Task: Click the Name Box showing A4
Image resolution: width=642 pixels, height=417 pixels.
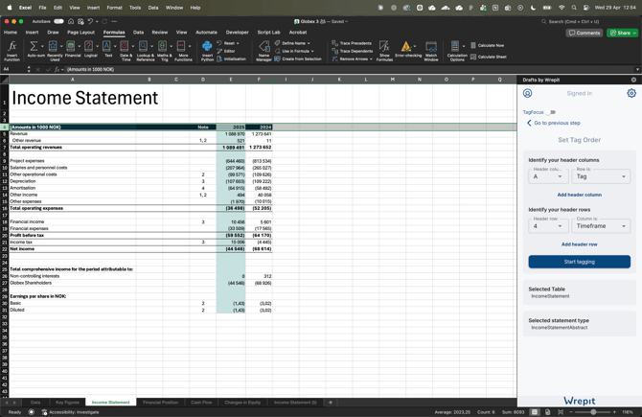Action: [14, 69]
